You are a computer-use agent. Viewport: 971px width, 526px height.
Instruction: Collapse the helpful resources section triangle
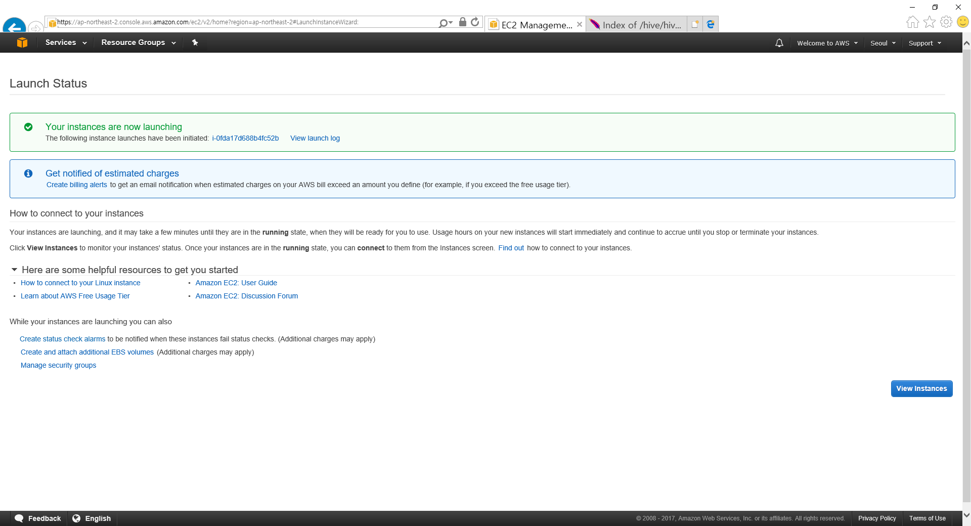pos(14,270)
